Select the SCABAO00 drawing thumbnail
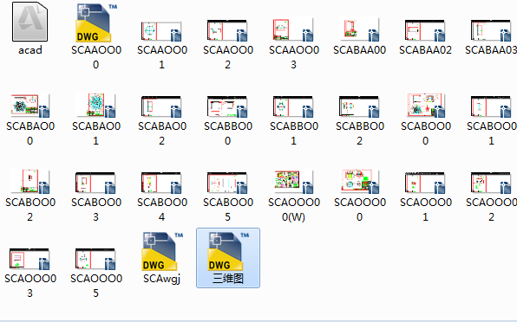The width and height of the screenshot is (517, 322). [29, 106]
